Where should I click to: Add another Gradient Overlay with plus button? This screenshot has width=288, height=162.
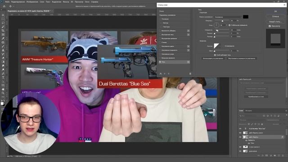[x=188, y=50]
